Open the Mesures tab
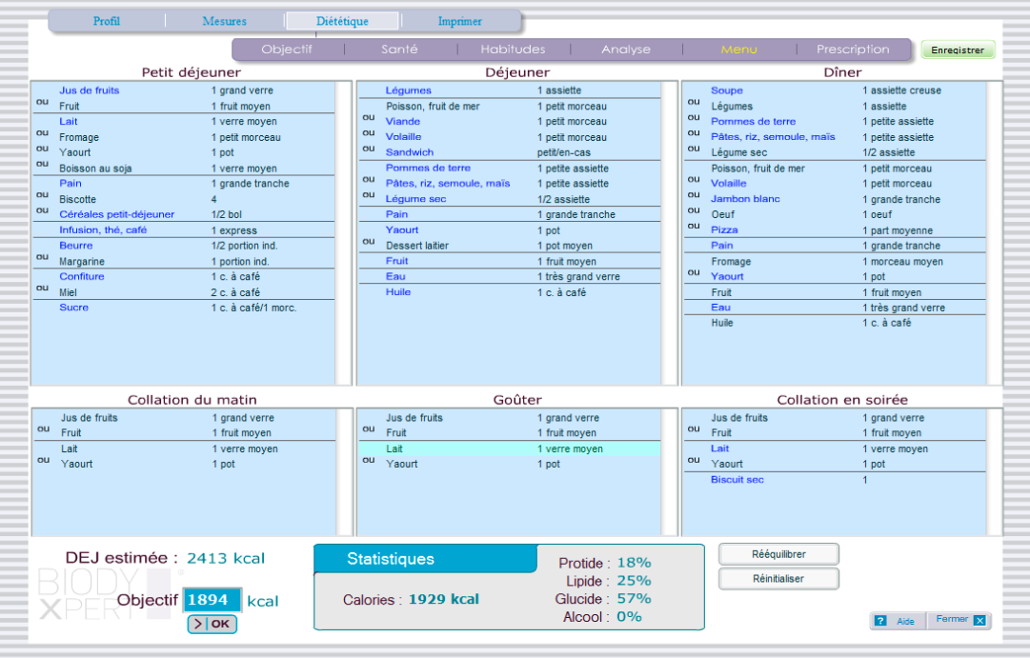The image size is (1030, 658). pyautogui.click(x=225, y=21)
